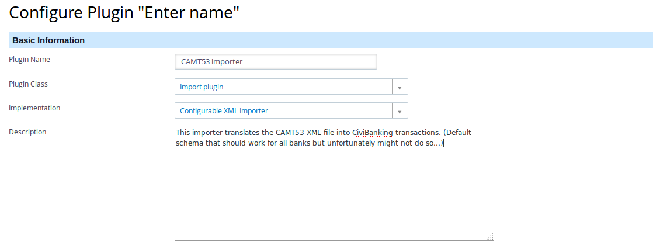
Task: Open the Plugin Class dropdown arrow
Action: tap(400, 87)
